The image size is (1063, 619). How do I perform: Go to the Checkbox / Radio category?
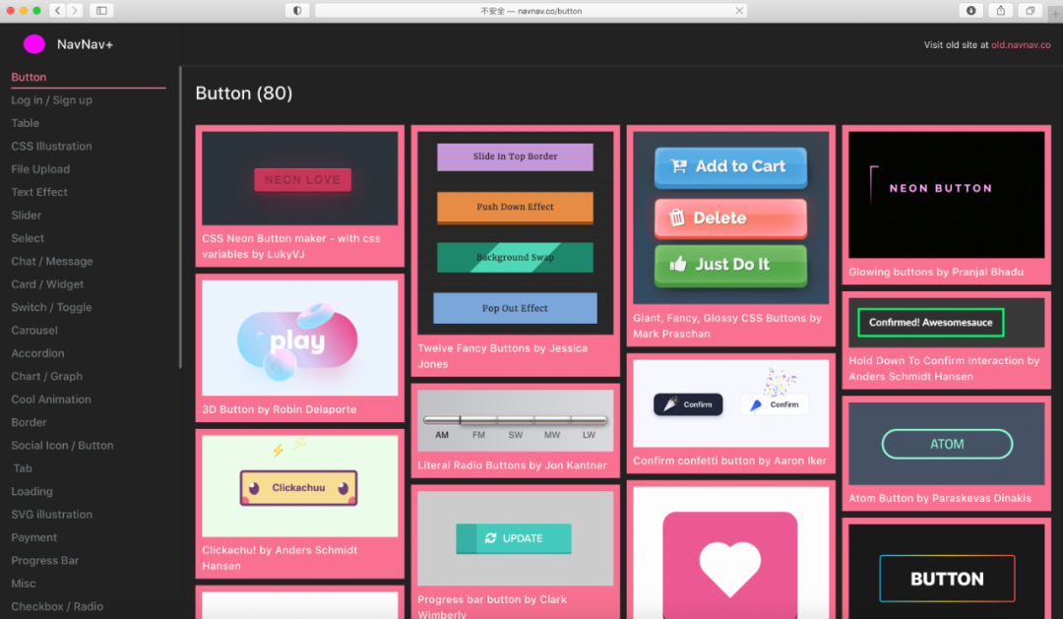click(x=57, y=606)
